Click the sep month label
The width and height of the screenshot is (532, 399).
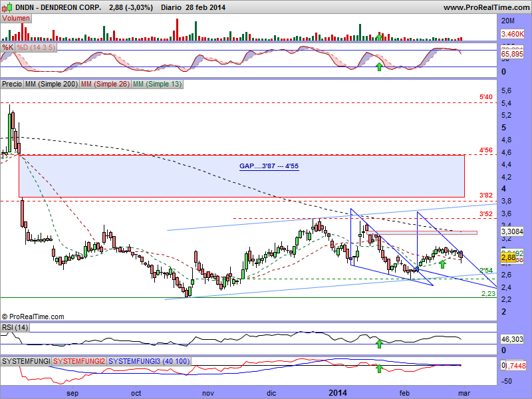pyautogui.click(x=72, y=393)
